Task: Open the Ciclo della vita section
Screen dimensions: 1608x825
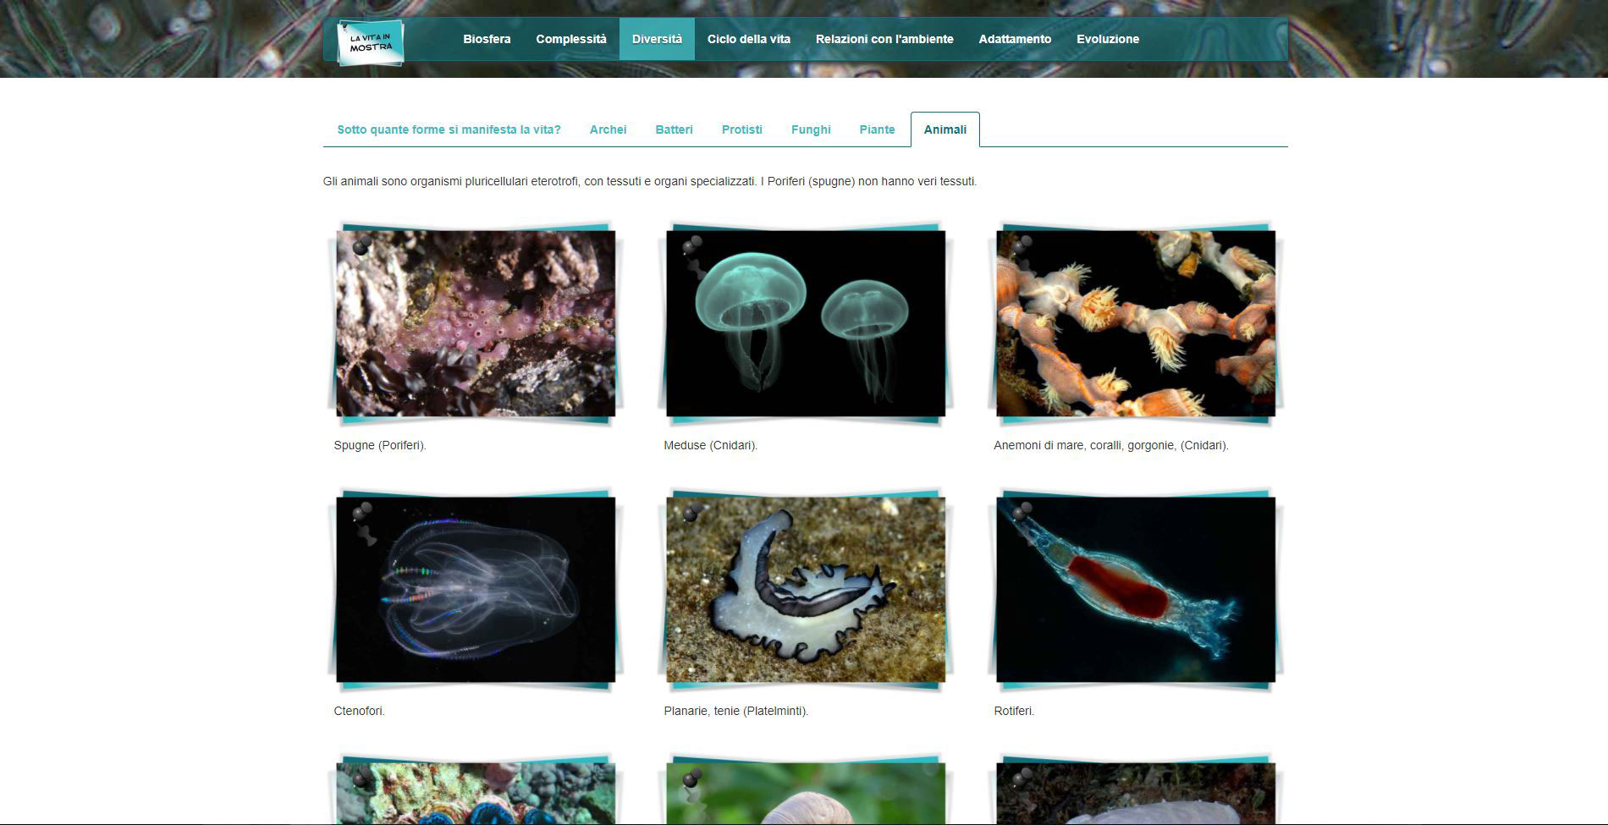Action: [749, 39]
